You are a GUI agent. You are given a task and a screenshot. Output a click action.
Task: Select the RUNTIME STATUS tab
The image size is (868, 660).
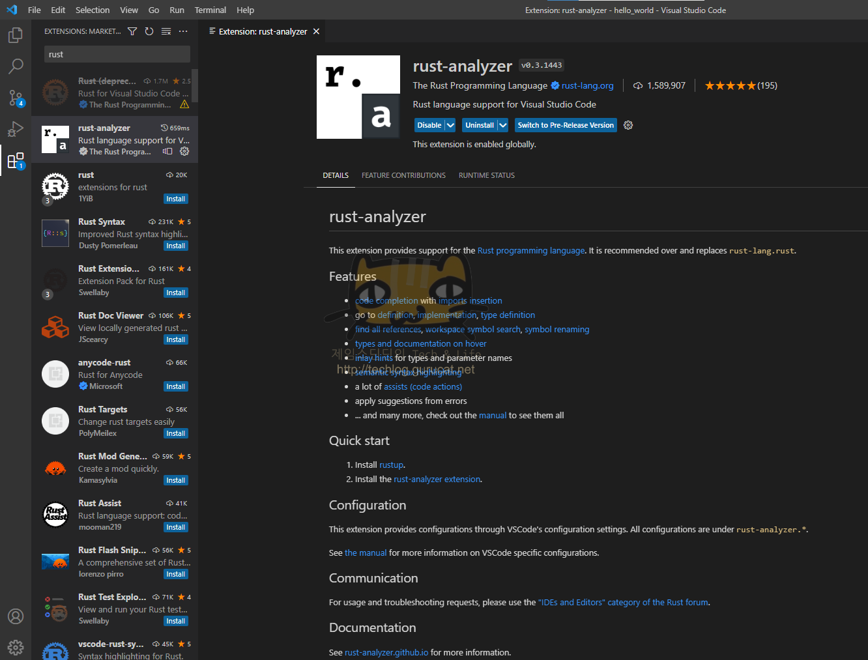(x=487, y=175)
